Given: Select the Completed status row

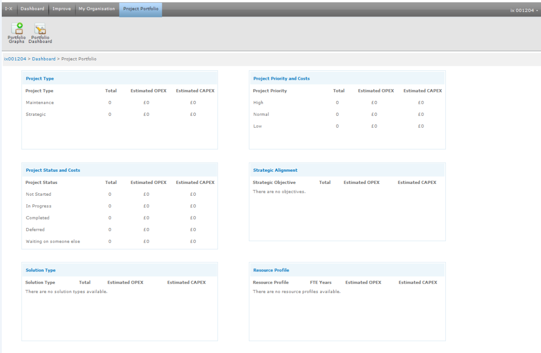Looking at the screenshot, I should click(37, 217).
